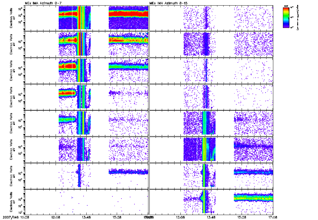
Task: Open the top Azimuth 0-7 spectrogram panel
Action: click(86, 18)
